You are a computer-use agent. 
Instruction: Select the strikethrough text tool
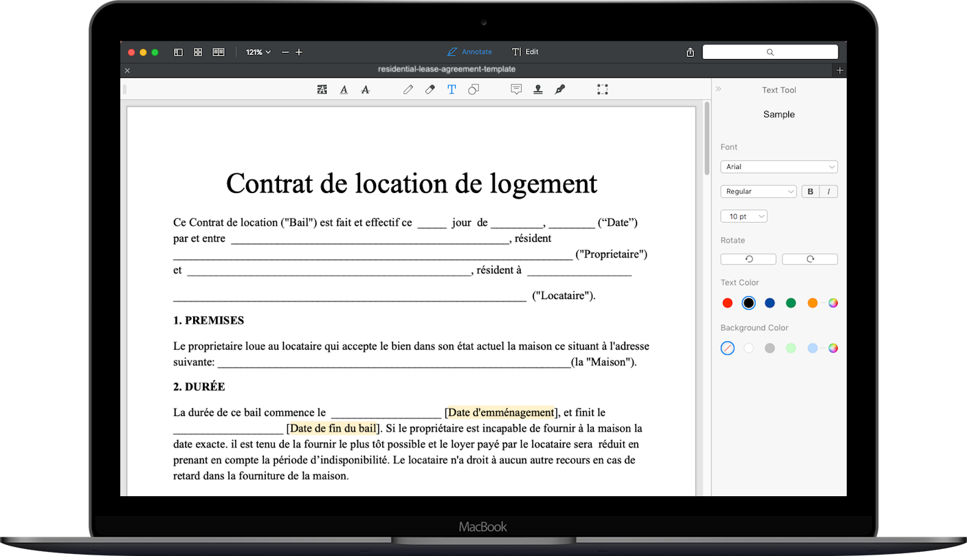click(x=365, y=89)
